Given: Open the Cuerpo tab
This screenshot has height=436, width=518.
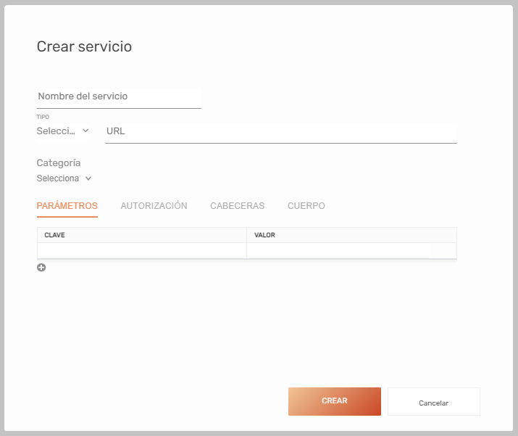Looking at the screenshot, I should point(306,206).
